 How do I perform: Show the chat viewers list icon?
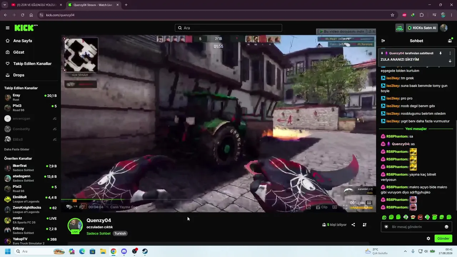coord(450,41)
